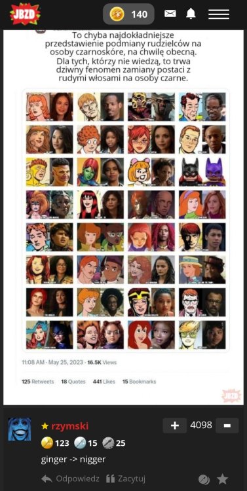The height and width of the screenshot is (491, 247).
Task: Click the gold badge icon showing 123
Action: (47, 443)
